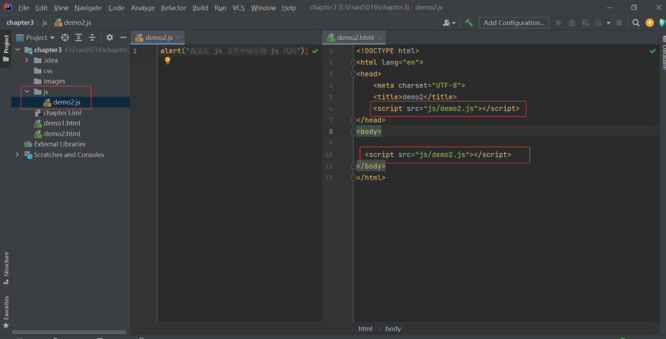Expand the .idea folder
Screen dimensions: 666x339
(x=27, y=60)
